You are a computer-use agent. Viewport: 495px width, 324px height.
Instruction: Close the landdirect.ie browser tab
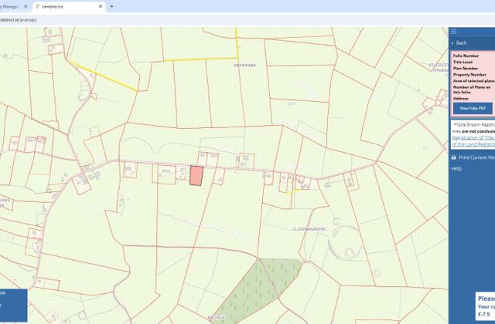coord(101,6)
